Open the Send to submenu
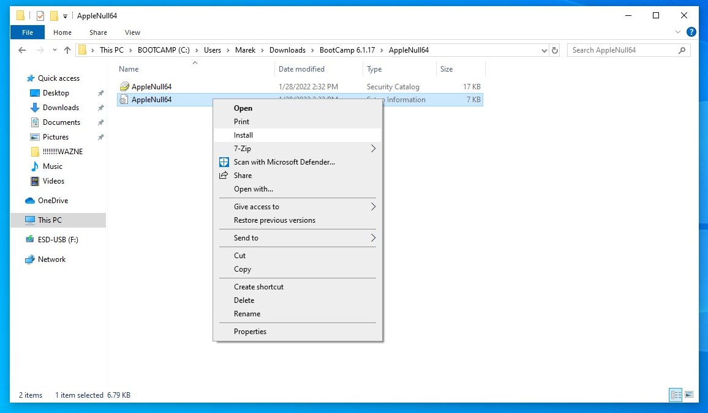This screenshot has height=413, width=708. pyautogui.click(x=298, y=237)
